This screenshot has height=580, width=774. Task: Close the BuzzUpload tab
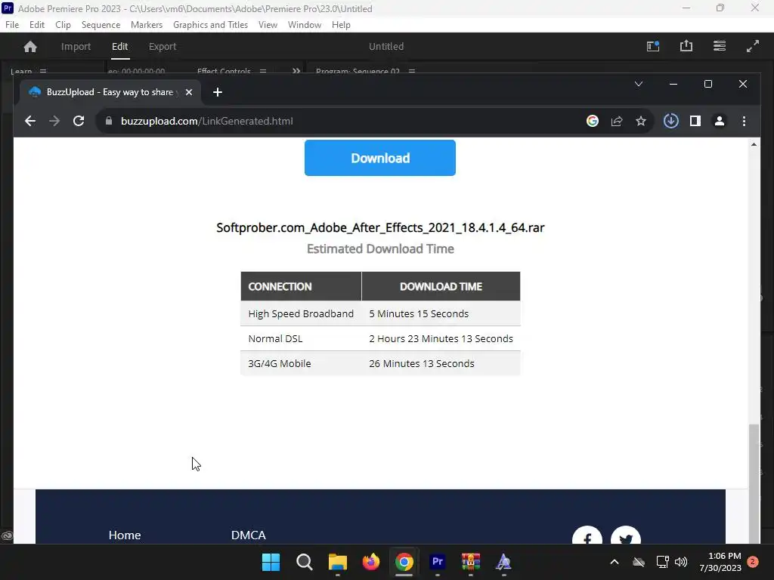[x=188, y=92]
